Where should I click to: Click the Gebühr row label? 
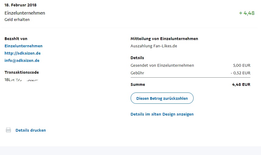pos(137,73)
